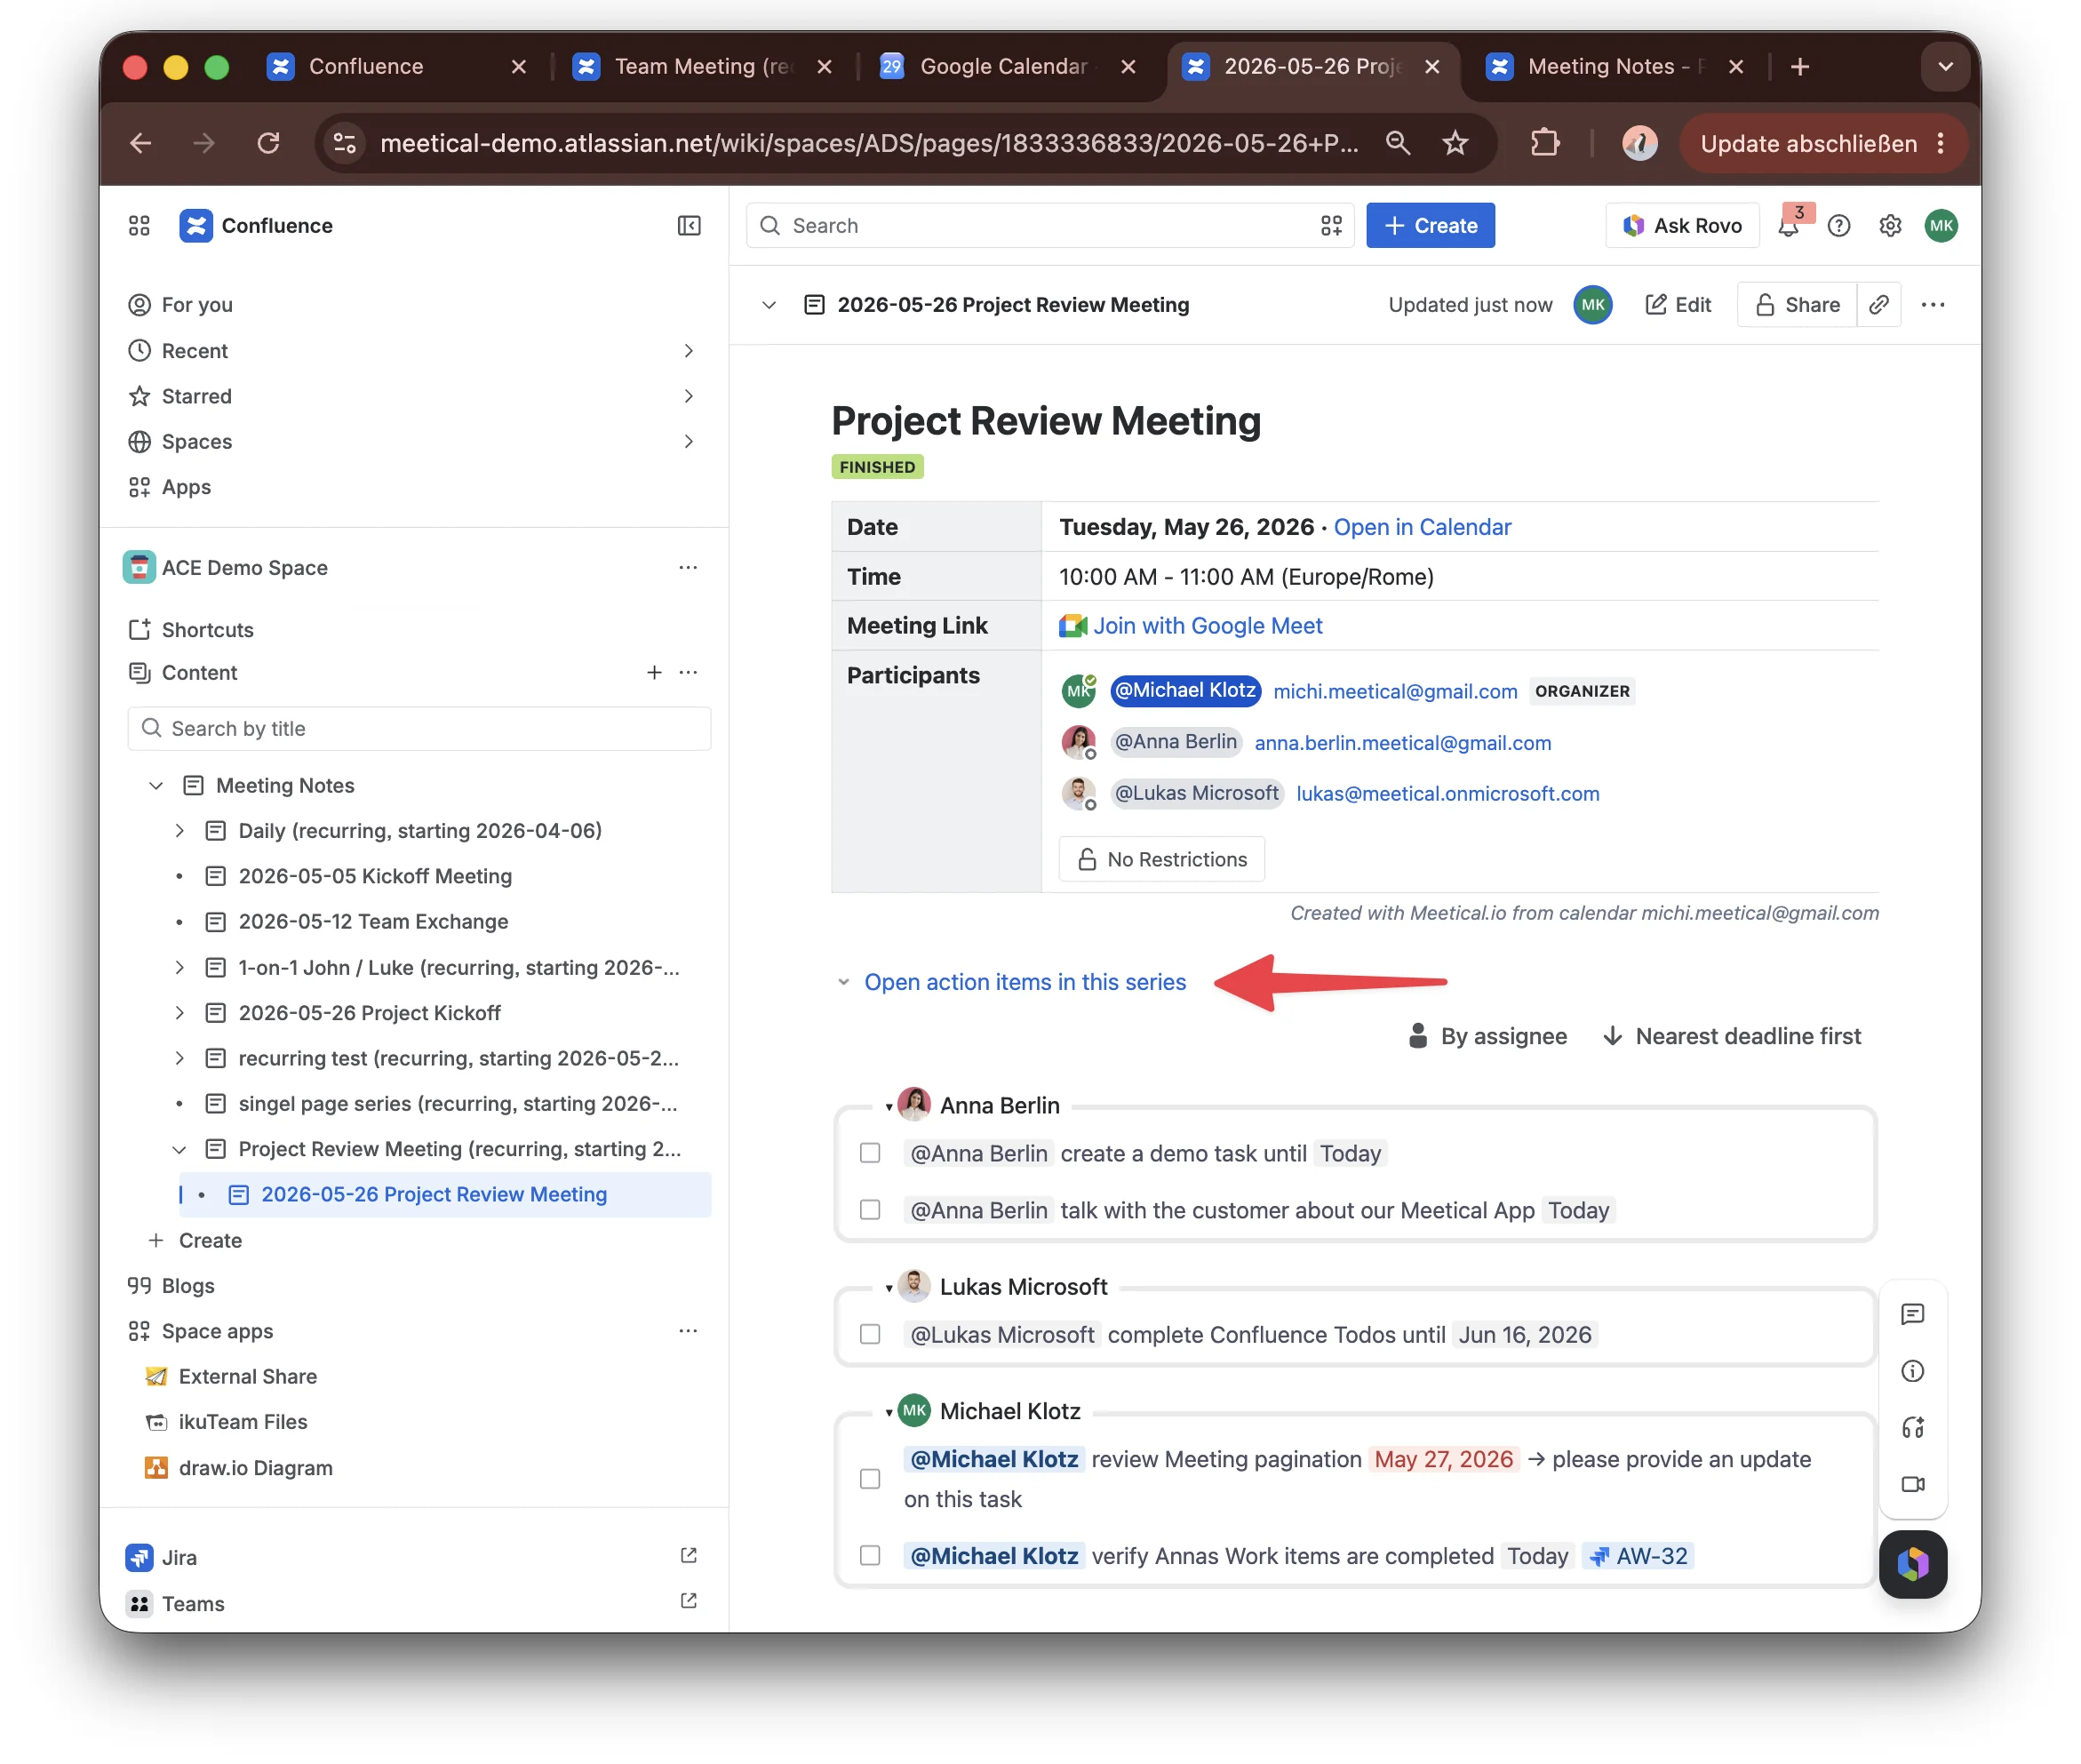Image resolution: width=2081 pixels, height=1764 pixels.
Task: Open Space apps more options
Action: coord(688,1331)
